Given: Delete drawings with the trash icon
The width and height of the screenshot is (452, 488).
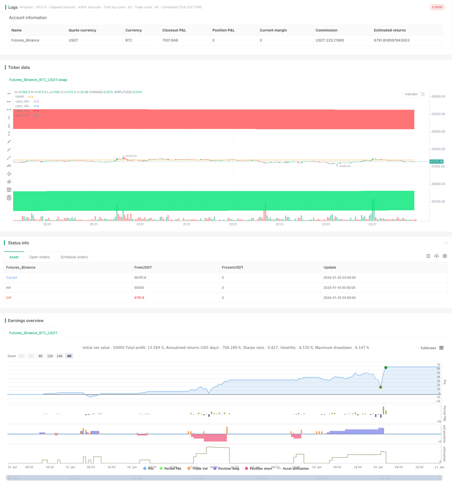Looking at the screenshot, I should [9, 198].
